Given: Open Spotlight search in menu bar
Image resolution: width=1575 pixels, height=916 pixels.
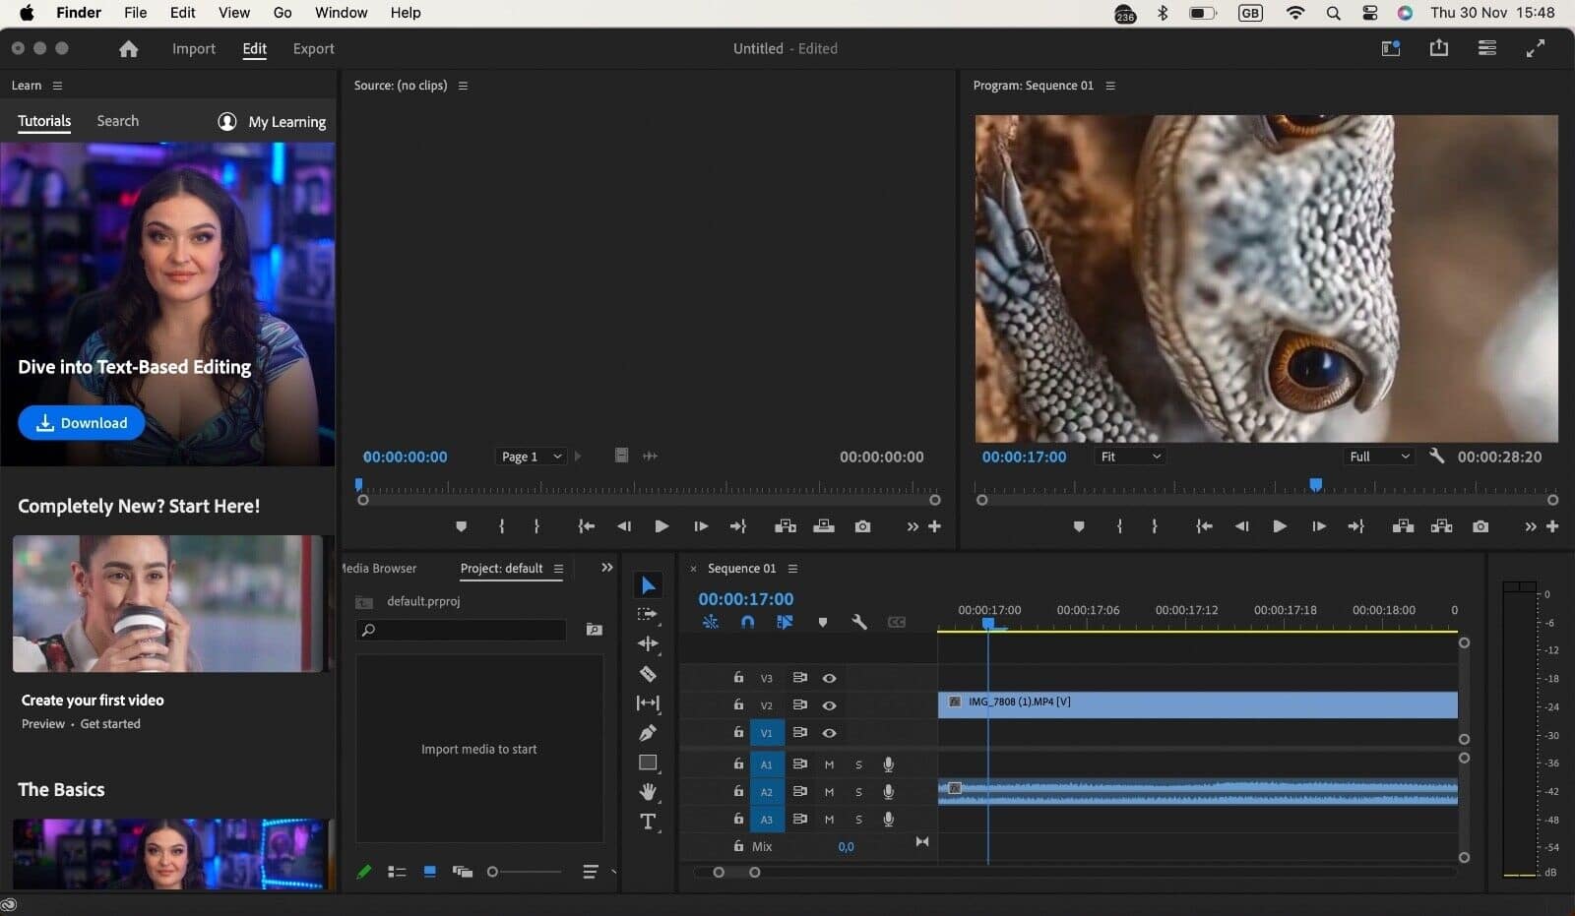Looking at the screenshot, I should click(x=1333, y=13).
